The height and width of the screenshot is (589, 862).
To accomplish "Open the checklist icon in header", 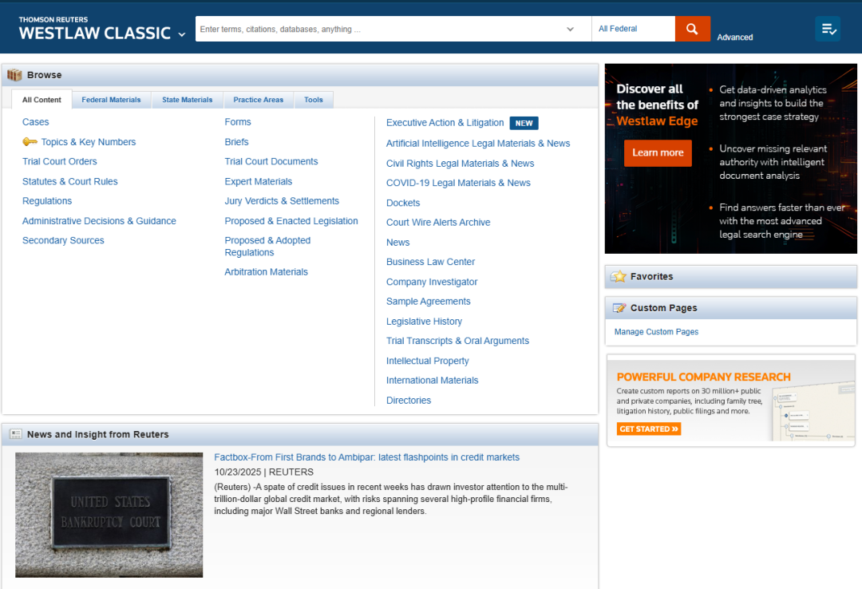I will [x=828, y=29].
